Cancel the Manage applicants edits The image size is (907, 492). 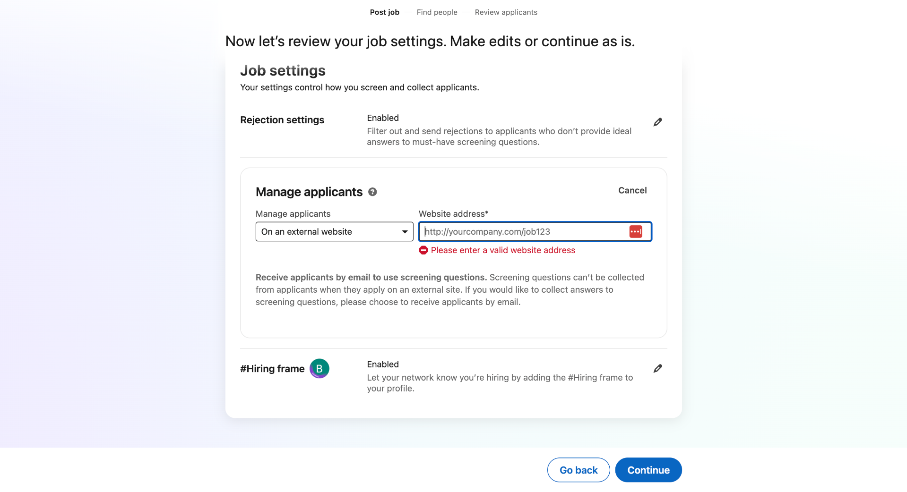pyautogui.click(x=632, y=190)
